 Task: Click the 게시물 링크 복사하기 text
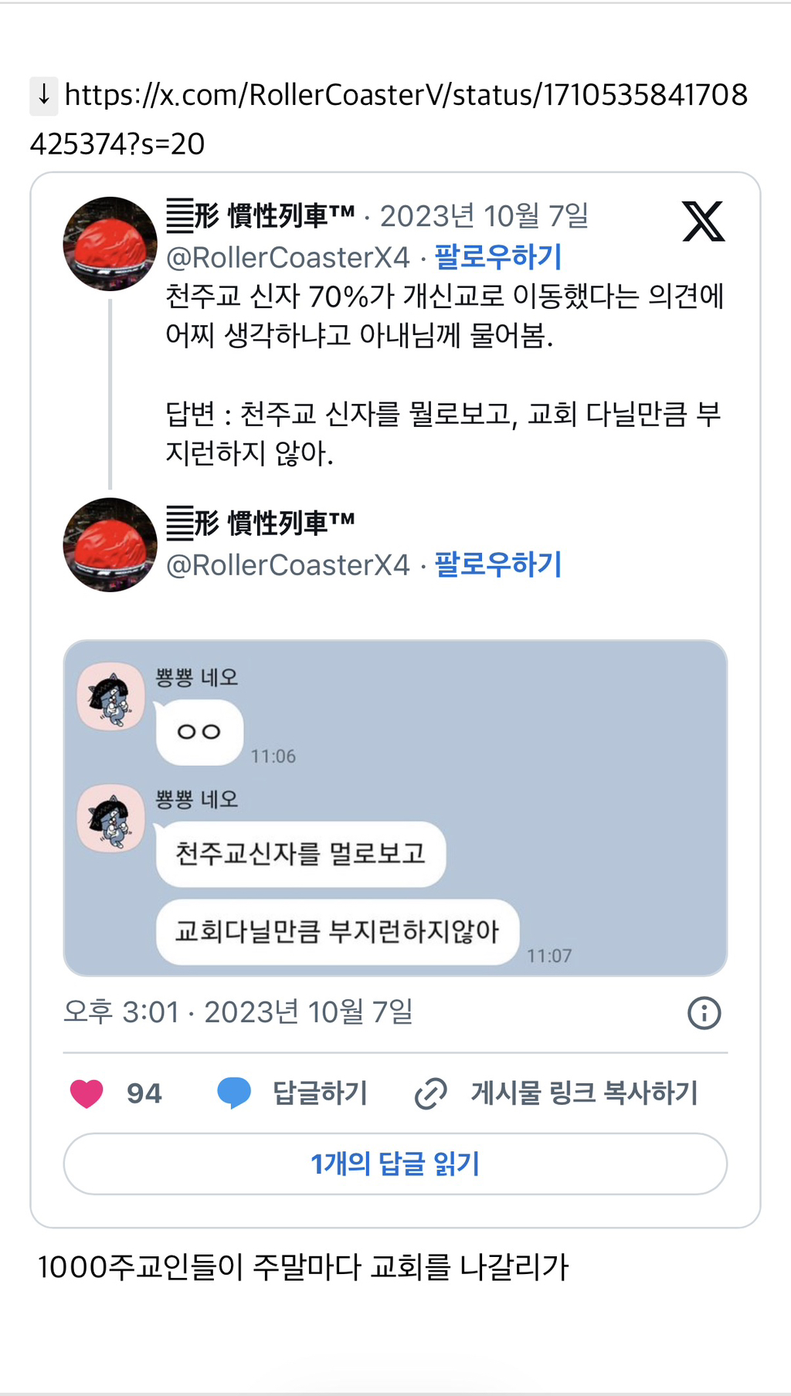click(585, 1093)
